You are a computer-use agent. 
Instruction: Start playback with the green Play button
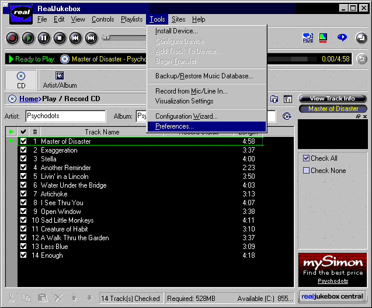click(x=28, y=38)
